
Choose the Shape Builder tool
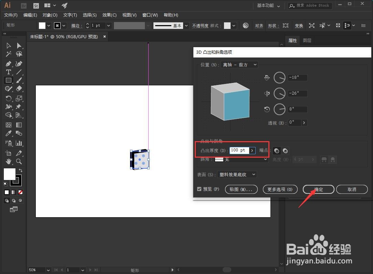coord(9,115)
